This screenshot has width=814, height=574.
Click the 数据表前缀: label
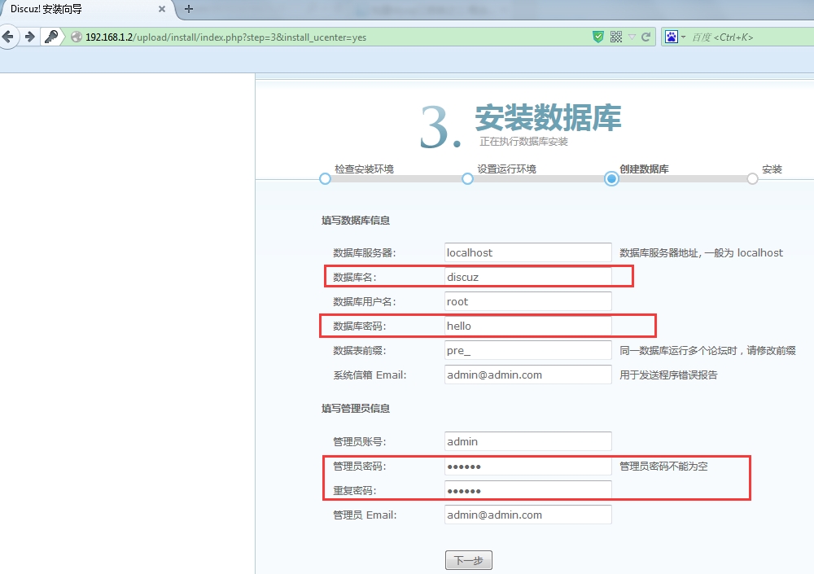click(x=360, y=351)
